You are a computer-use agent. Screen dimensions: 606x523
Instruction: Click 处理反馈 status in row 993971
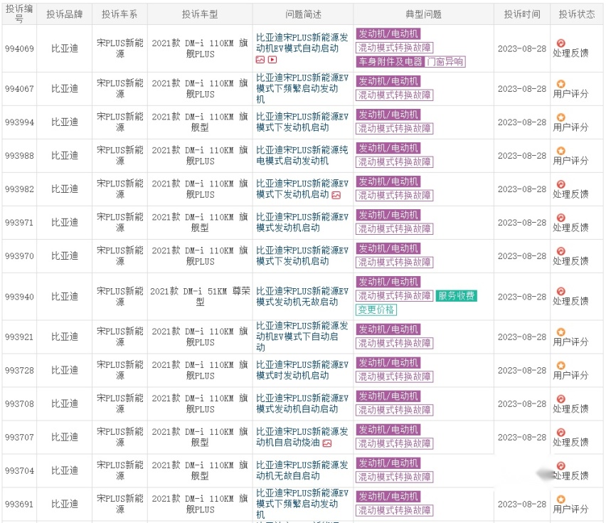pyautogui.click(x=570, y=228)
